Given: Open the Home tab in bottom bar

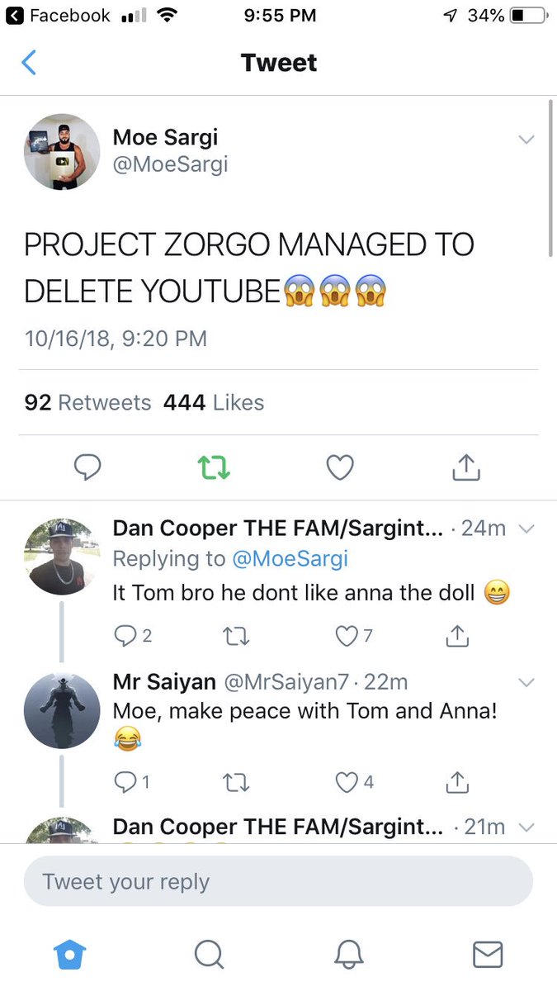Looking at the screenshot, I should (69, 955).
